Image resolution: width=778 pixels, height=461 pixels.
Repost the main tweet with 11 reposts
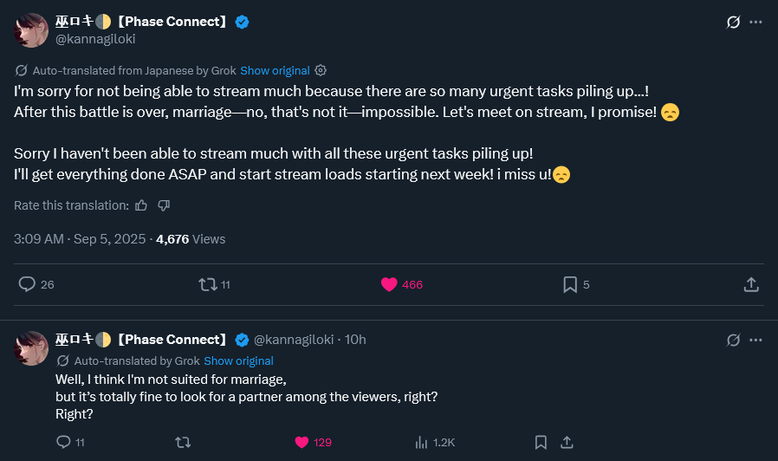[208, 284]
